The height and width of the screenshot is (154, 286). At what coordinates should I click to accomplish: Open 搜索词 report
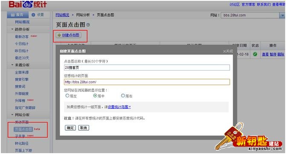[x=20, y=86]
